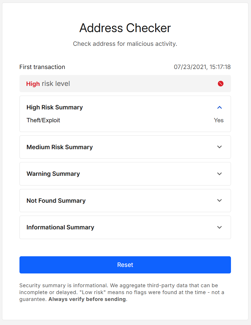The height and width of the screenshot is (325, 251).
Task: Click the Address Checker title
Action: pyautogui.click(x=125, y=28)
